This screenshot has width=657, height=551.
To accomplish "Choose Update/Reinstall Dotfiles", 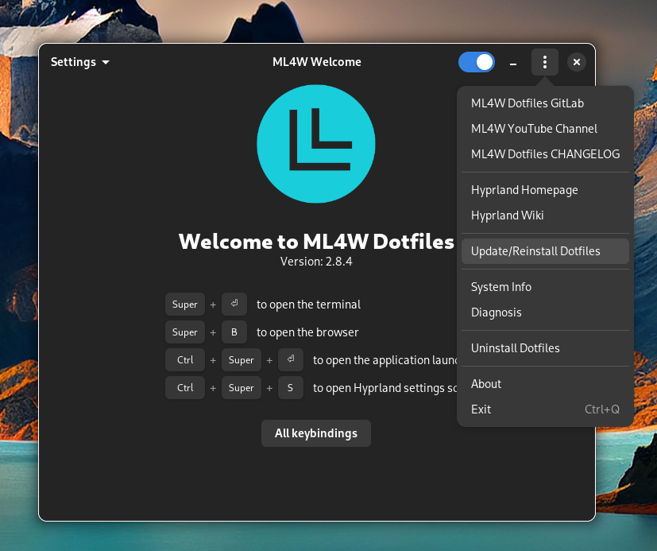I will click(x=535, y=251).
